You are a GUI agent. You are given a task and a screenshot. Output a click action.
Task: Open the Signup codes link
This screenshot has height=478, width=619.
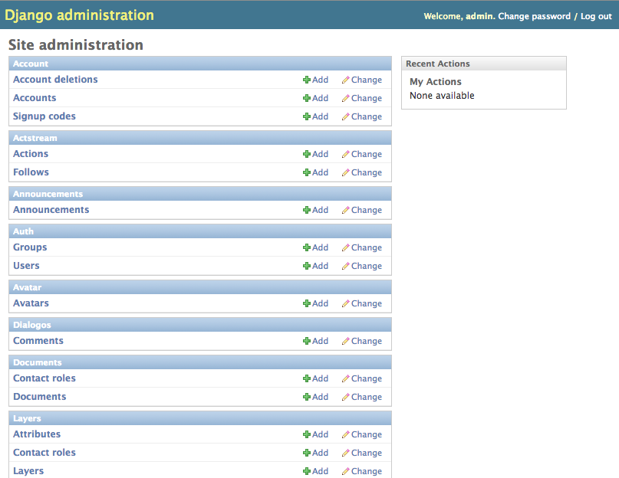(x=44, y=116)
